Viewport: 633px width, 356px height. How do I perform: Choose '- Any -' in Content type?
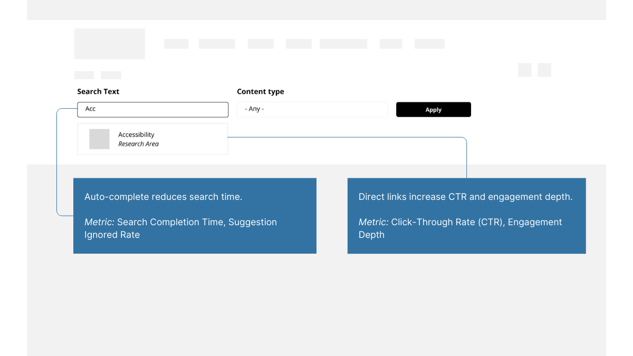pos(312,109)
